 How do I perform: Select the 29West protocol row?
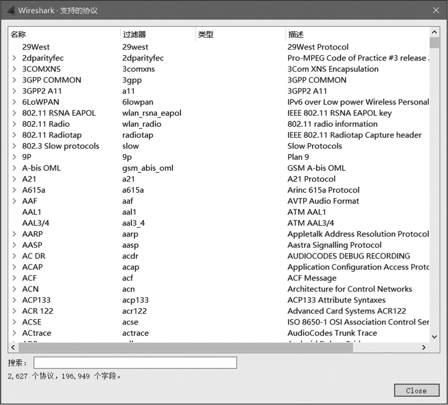coord(36,47)
